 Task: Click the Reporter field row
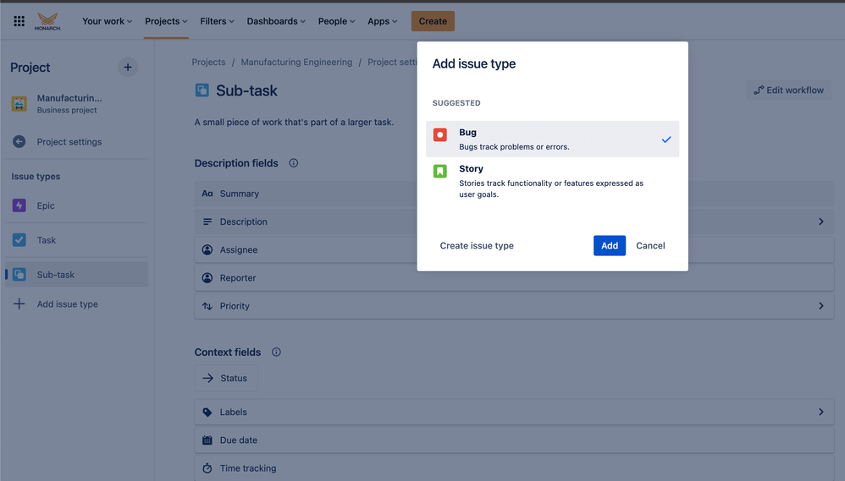pyautogui.click(x=514, y=277)
